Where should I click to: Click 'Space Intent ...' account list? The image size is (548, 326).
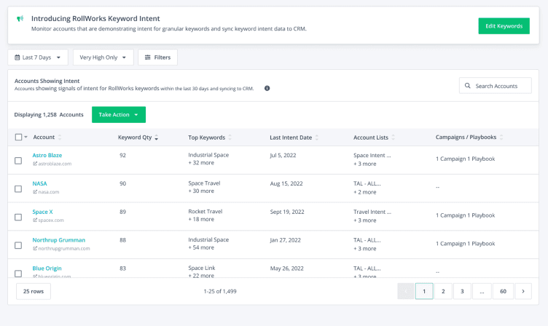(x=372, y=155)
